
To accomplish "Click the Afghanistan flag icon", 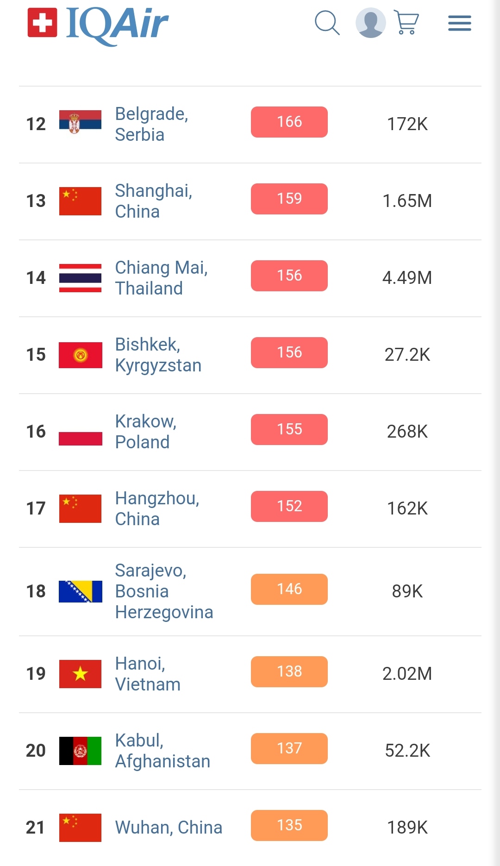I will coord(80,751).
